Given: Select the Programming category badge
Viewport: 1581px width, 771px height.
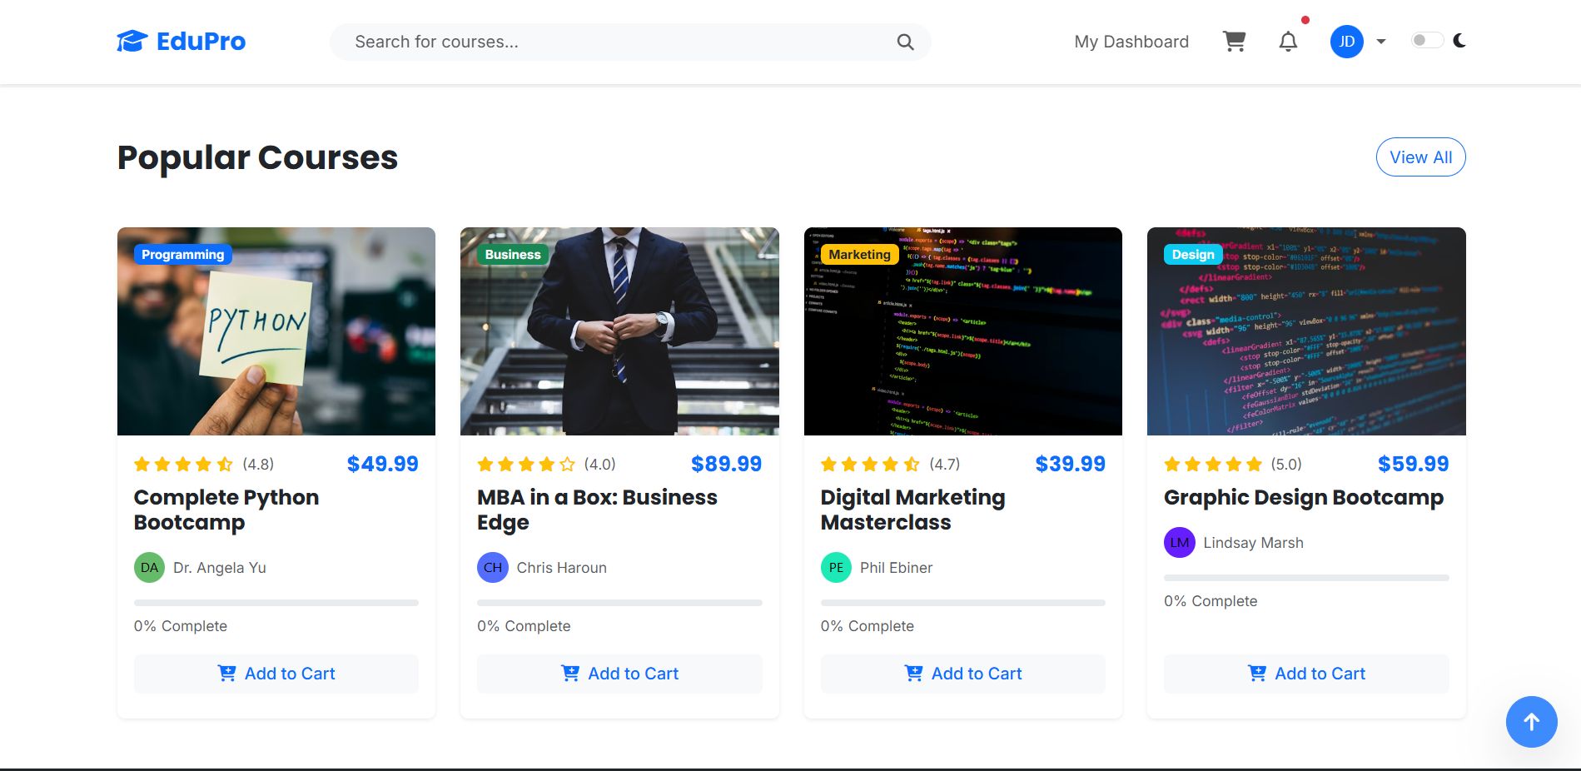Looking at the screenshot, I should pyautogui.click(x=182, y=255).
